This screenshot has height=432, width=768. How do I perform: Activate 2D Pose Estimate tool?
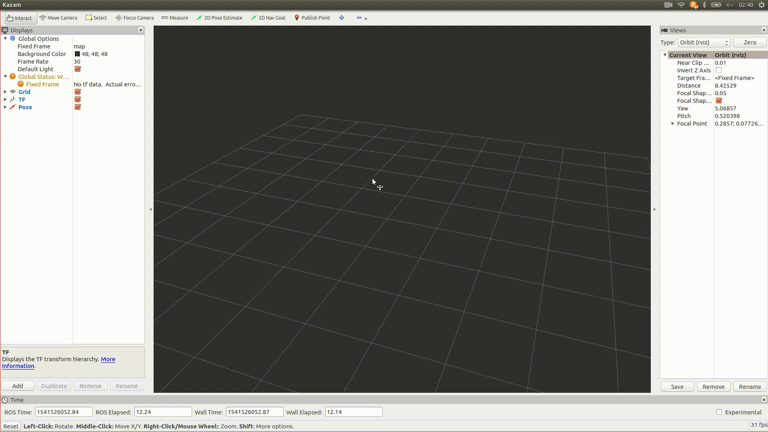click(x=219, y=18)
